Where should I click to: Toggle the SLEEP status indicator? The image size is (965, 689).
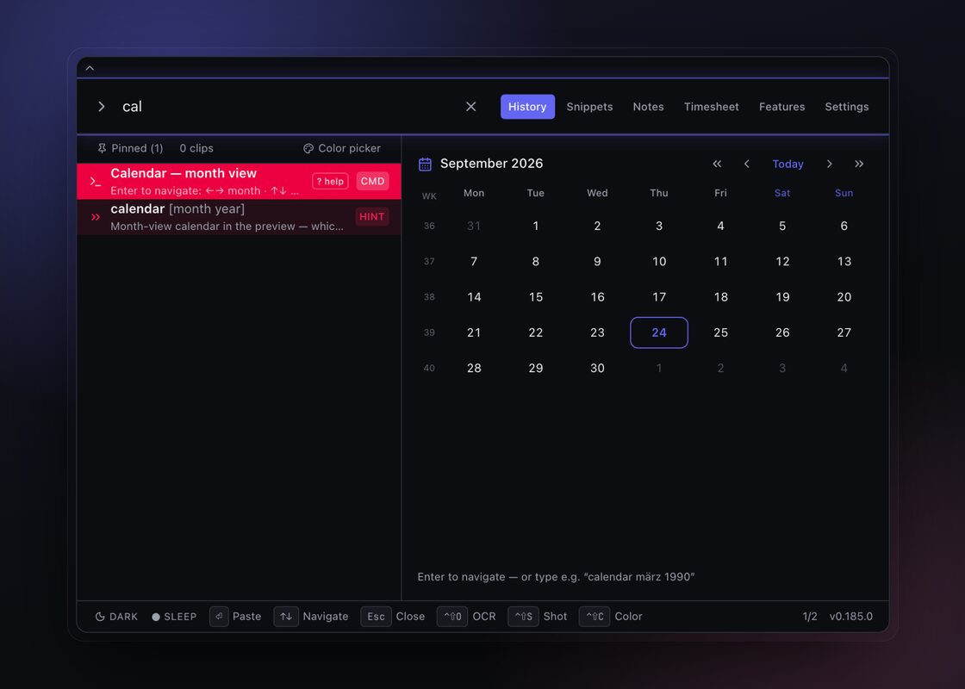click(174, 617)
